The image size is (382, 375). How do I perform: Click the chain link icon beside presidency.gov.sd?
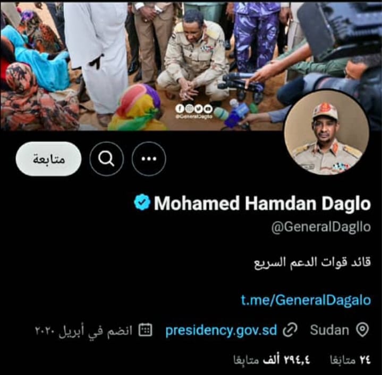tap(290, 330)
